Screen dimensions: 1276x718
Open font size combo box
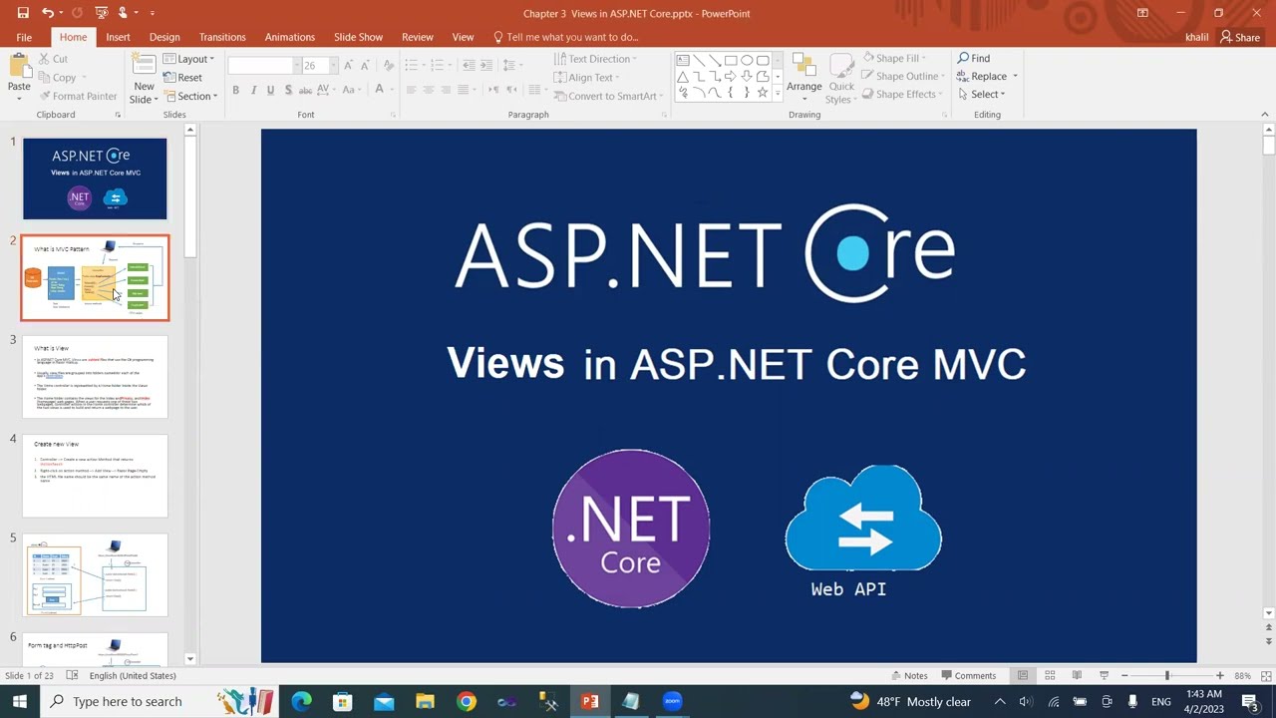click(x=318, y=65)
